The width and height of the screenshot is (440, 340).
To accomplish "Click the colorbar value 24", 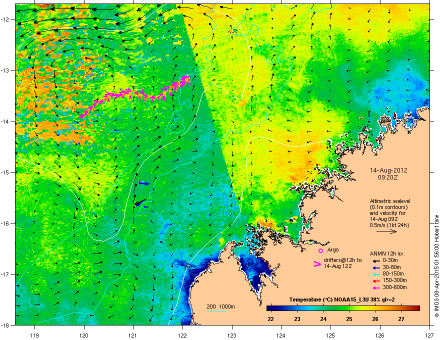I will [x=323, y=319].
